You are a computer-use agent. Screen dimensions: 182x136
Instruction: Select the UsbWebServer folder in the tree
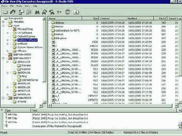[x=30, y=80]
